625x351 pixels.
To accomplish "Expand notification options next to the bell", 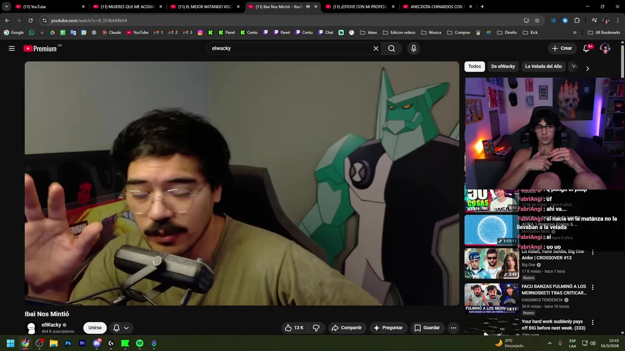I will 126,328.
